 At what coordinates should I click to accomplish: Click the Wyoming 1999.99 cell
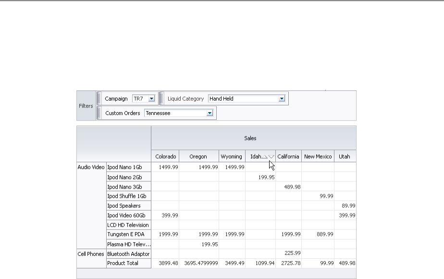pyautogui.click(x=232, y=234)
